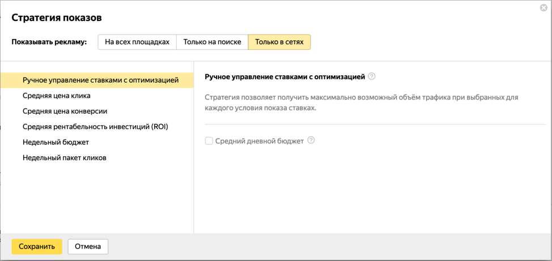Click help icon next to Средний дневной бюджет

(311, 140)
